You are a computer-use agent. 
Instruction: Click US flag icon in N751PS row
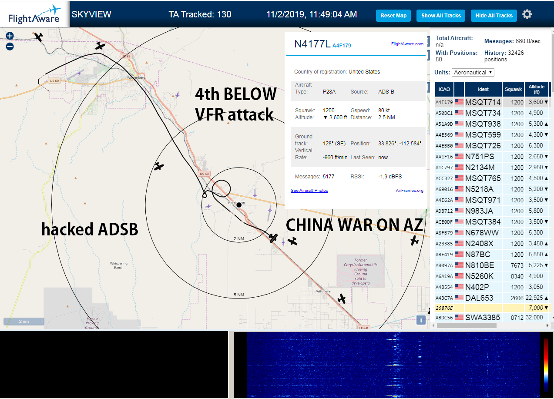459,157
